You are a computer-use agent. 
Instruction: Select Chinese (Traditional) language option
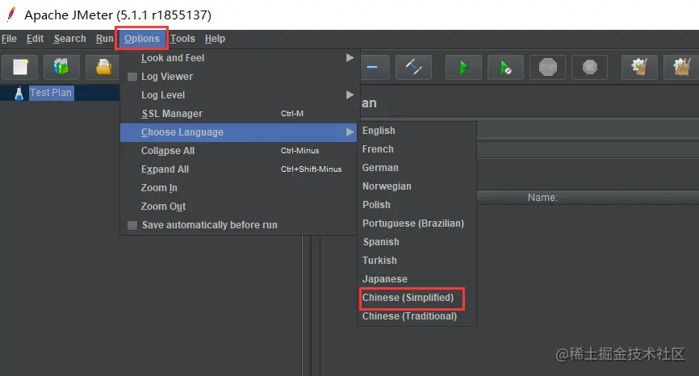pyautogui.click(x=416, y=316)
